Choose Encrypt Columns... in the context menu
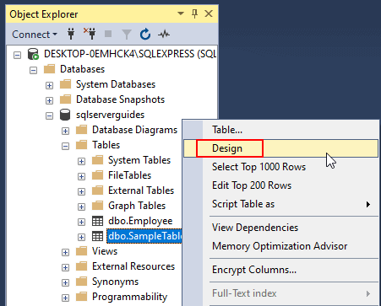Image resolution: width=381 pixels, height=306 pixels. (280, 270)
